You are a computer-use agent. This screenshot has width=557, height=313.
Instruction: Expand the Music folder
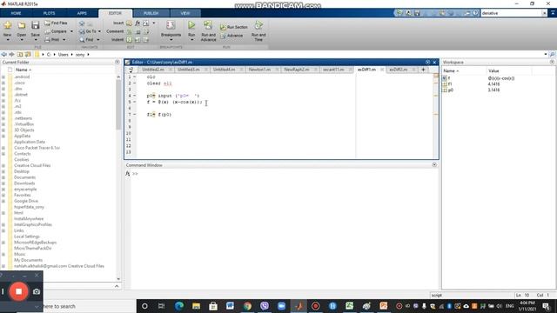click(x=3, y=254)
